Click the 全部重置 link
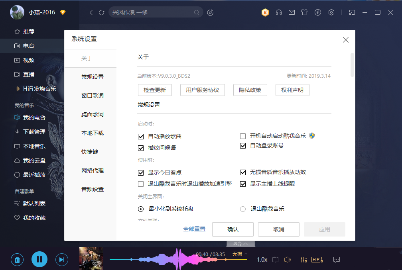 194,229
